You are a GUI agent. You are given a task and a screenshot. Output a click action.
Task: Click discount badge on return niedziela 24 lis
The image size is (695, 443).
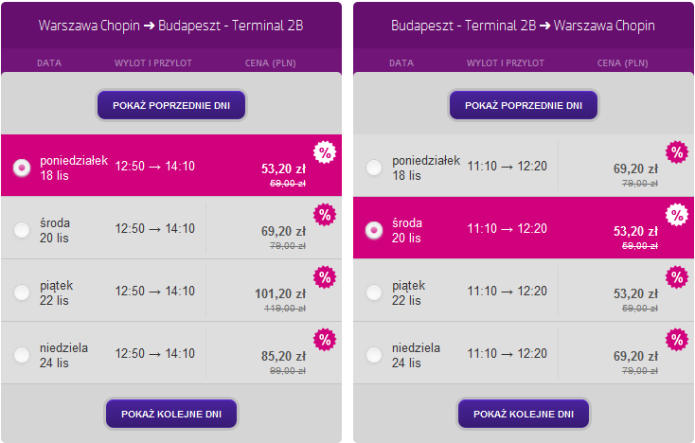point(677,340)
